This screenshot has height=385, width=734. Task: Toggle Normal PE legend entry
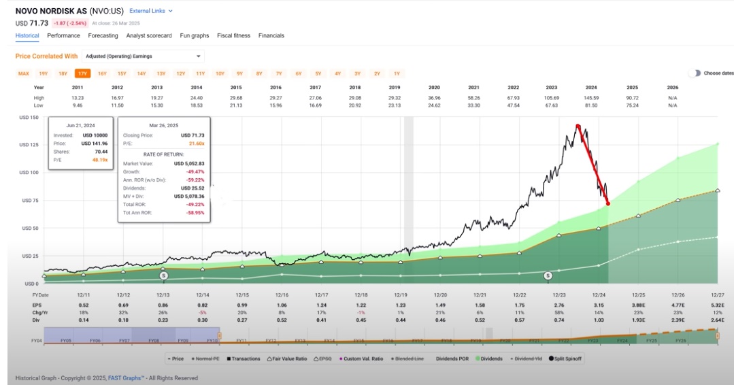pyautogui.click(x=205, y=358)
